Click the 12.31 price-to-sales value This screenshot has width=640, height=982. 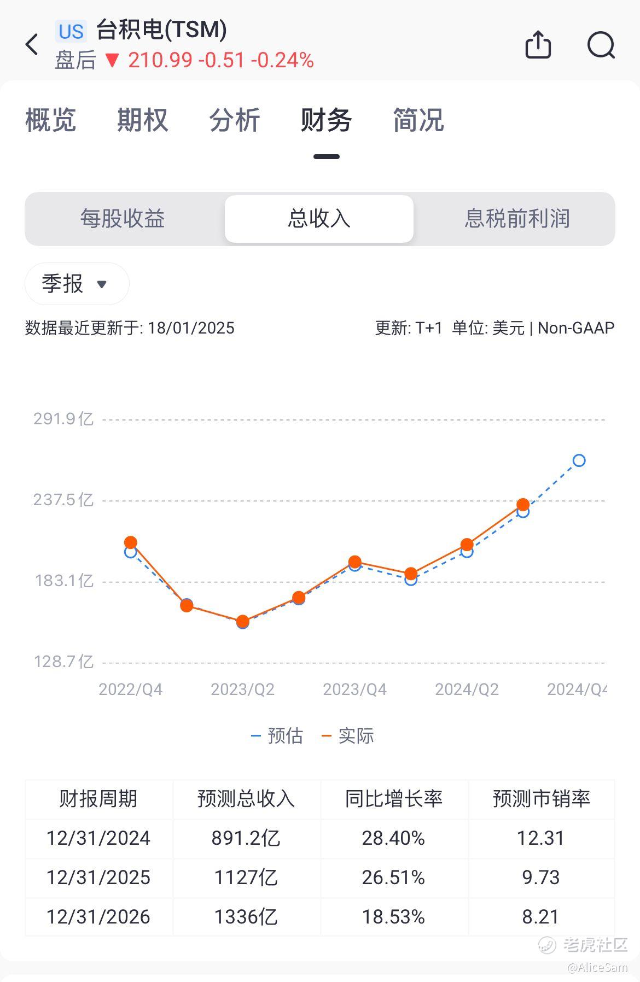540,838
